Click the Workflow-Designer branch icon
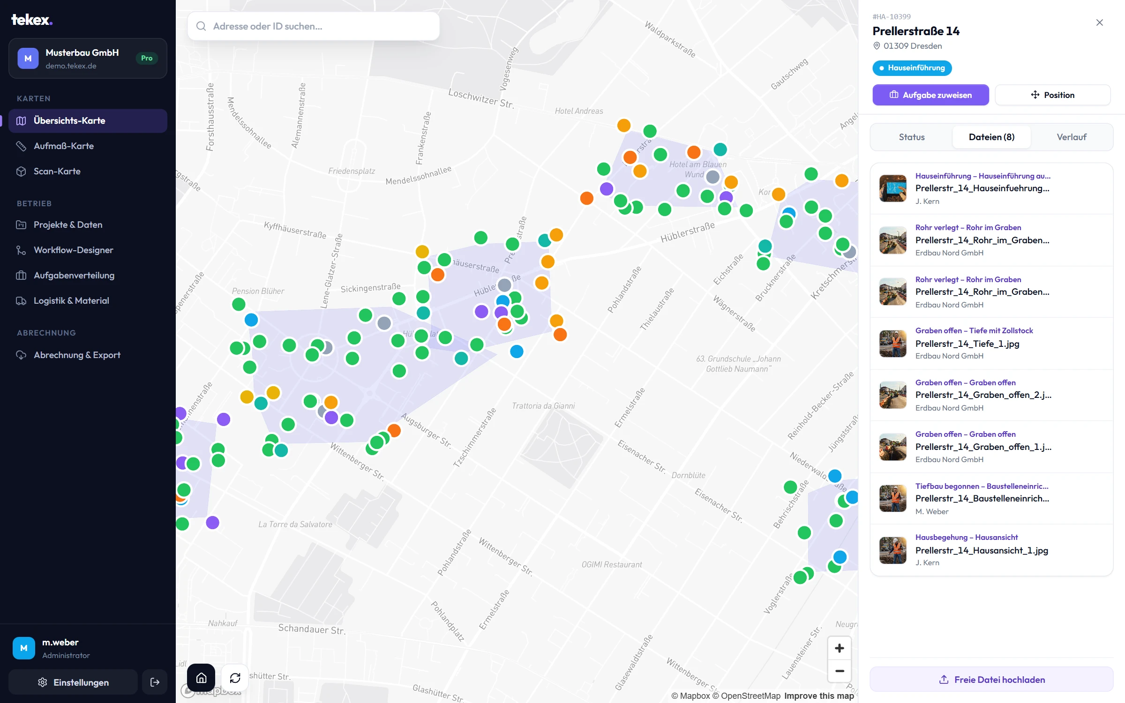Screen dimensions: 1125x703 [21, 250]
